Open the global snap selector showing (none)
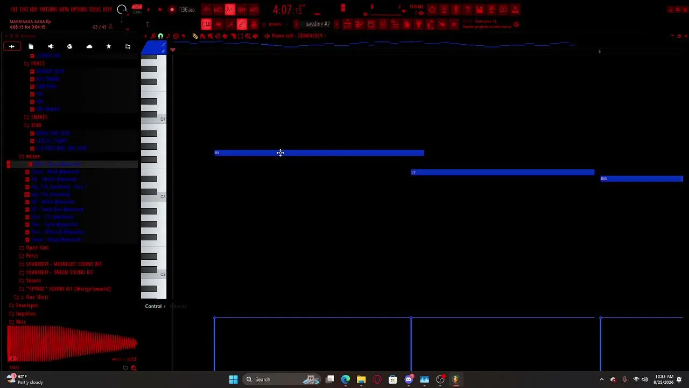The height and width of the screenshot is (388, 689). (275, 24)
